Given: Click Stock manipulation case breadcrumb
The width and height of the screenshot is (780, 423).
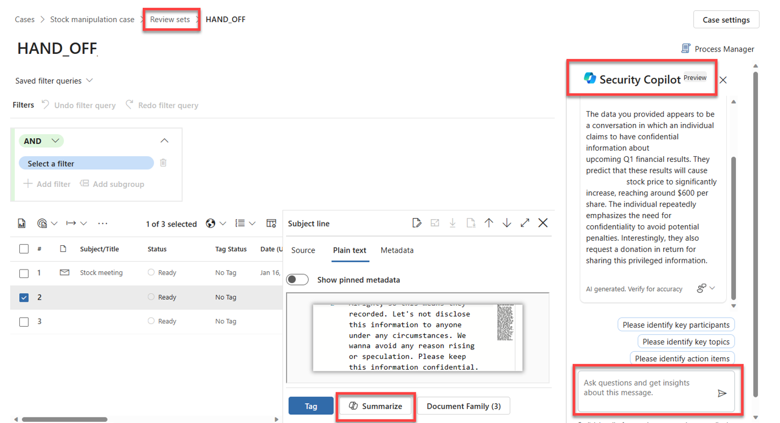Looking at the screenshot, I should click(x=92, y=19).
